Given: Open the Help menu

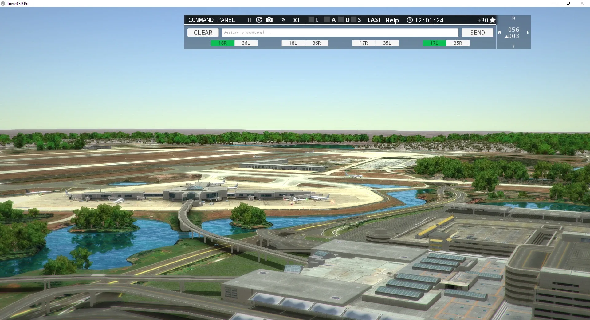Looking at the screenshot, I should pyautogui.click(x=392, y=20).
